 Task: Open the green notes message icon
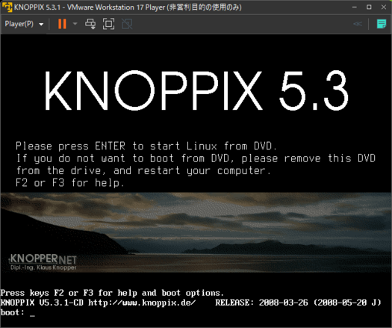tap(382, 24)
